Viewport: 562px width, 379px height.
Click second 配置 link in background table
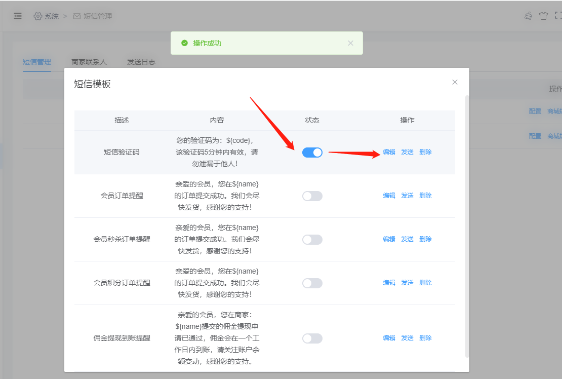pos(535,136)
